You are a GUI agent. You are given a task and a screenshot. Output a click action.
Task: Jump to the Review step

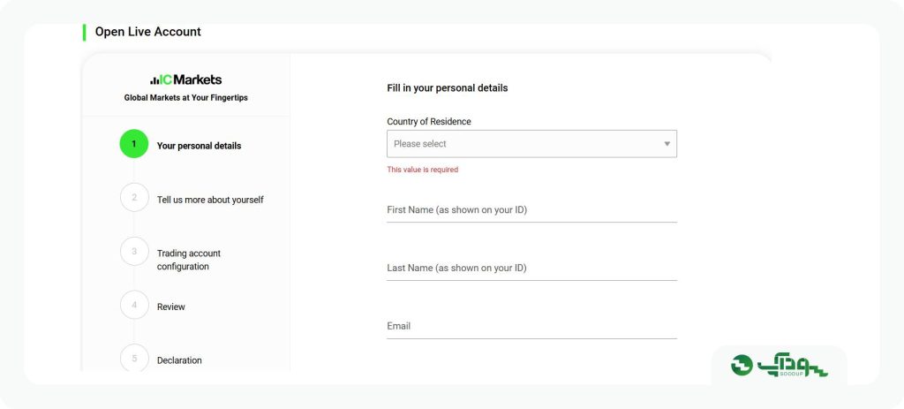point(170,307)
